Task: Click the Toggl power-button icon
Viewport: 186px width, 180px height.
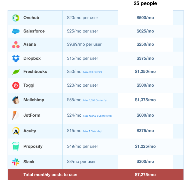Action: [x=16, y=86]
